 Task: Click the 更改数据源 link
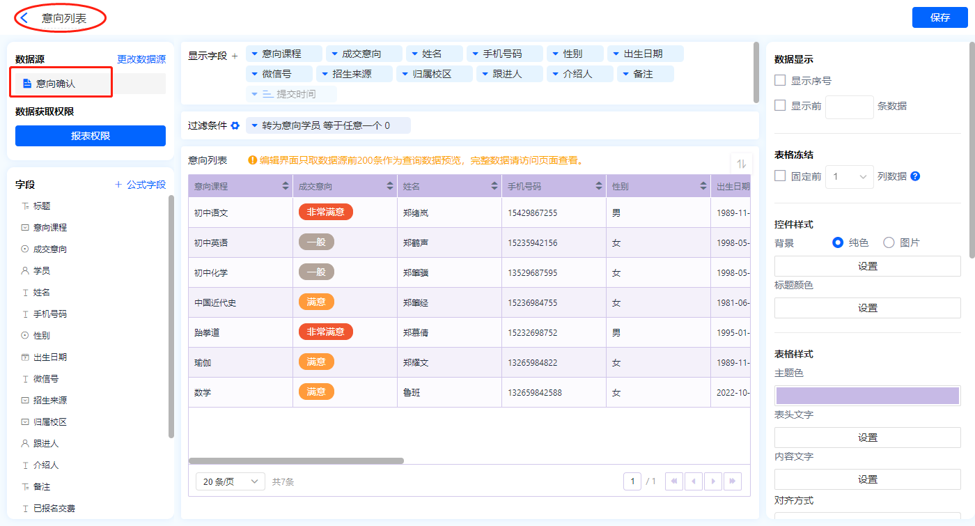pos(141,60)
